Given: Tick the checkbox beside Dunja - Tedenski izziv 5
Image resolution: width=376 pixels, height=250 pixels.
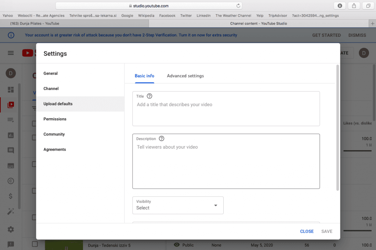Looking at the screenshot, I should (x=35, y=244).
